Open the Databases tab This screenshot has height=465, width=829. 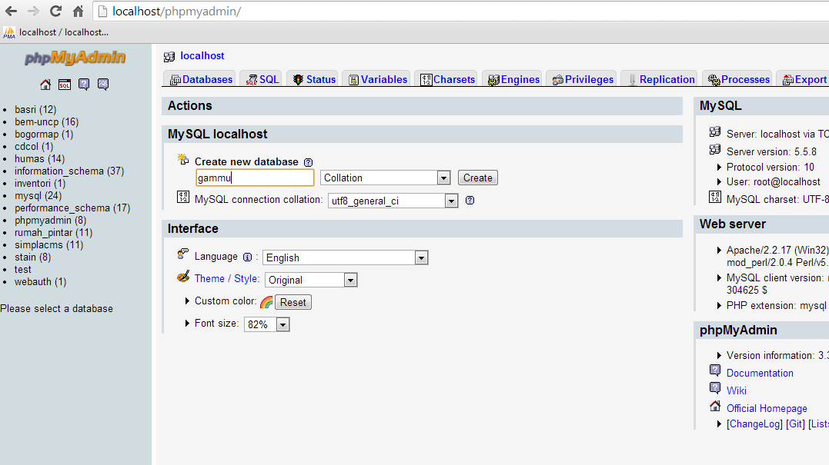pos(200,79)
